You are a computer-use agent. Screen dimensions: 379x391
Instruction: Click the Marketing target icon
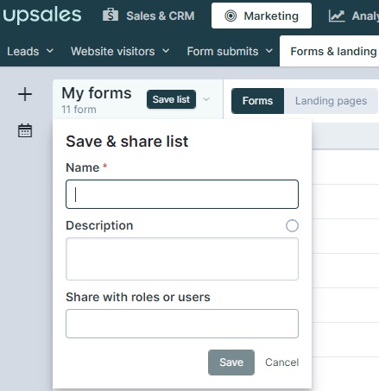coord(231,16)
